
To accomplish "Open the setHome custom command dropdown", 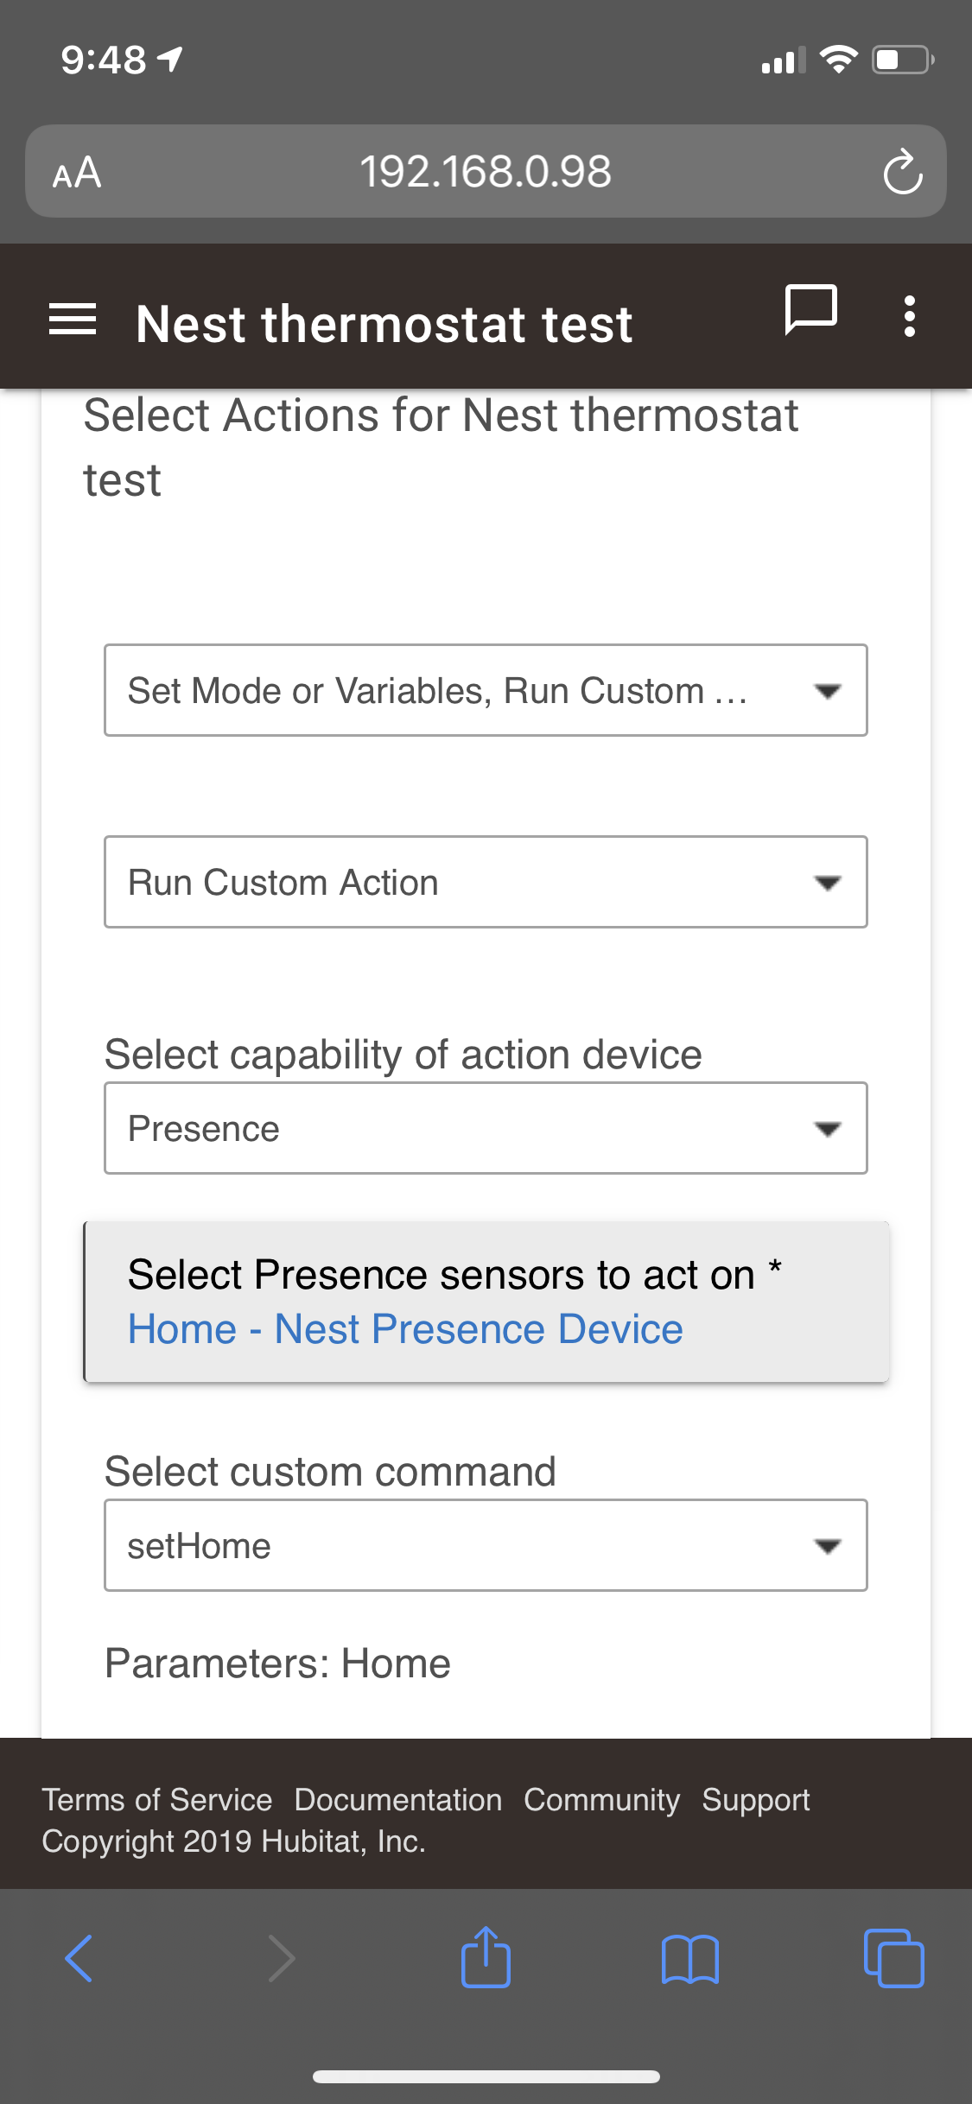I will (x=486, y=1545).
